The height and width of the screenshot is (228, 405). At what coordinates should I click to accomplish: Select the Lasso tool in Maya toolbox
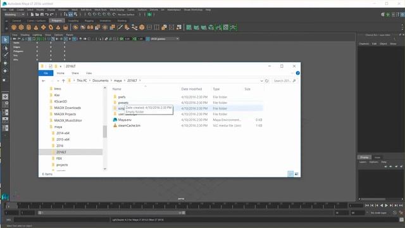click(x=5, y=48)
